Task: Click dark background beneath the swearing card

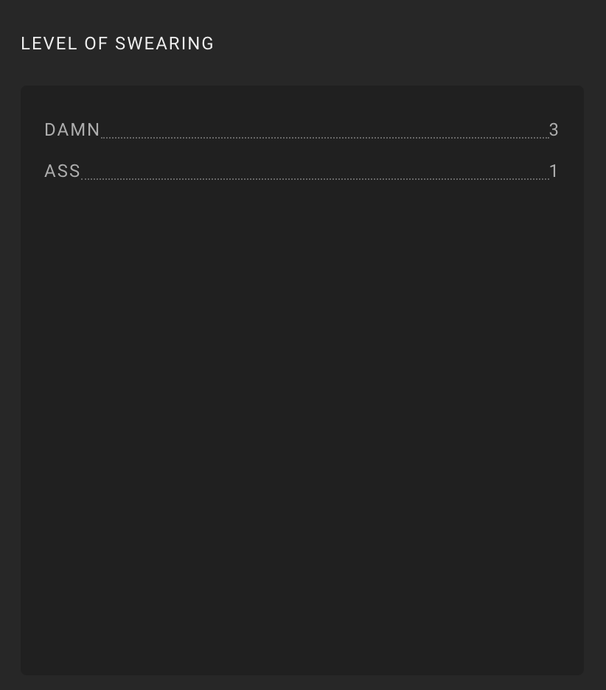Action: [302, 683]
